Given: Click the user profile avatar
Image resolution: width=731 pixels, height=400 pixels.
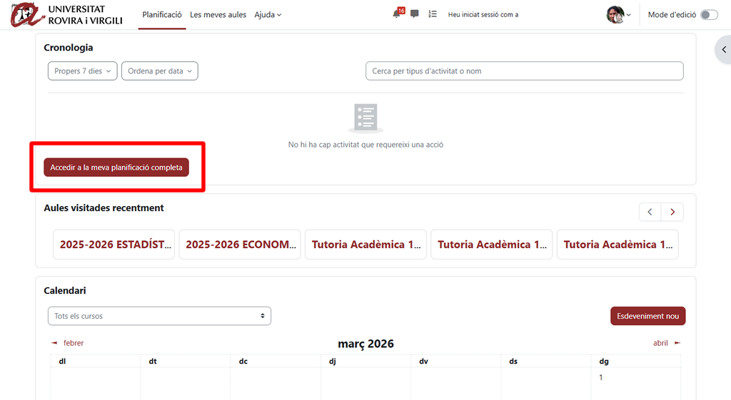Looking at the screenshot, I should tap(615, 14).
